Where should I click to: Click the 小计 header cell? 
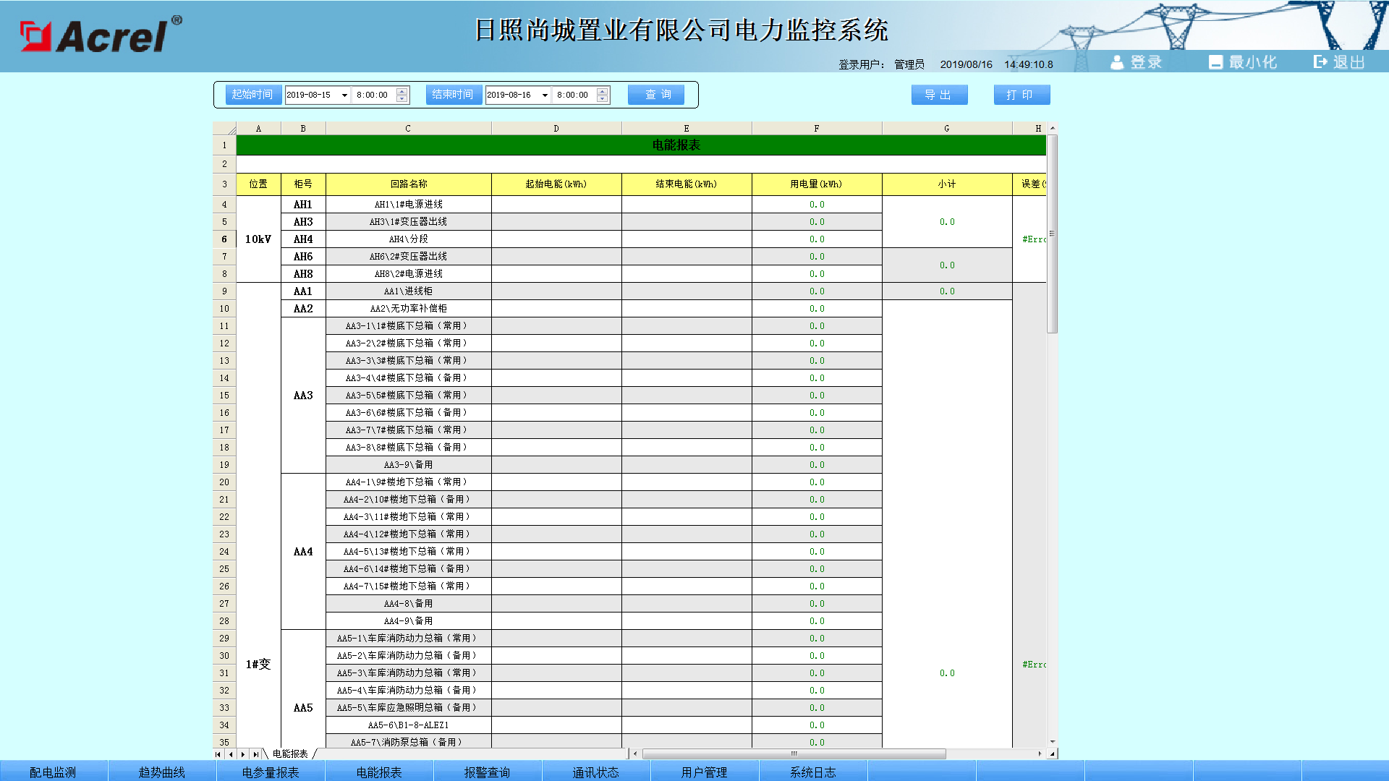(x=947, y=184)
